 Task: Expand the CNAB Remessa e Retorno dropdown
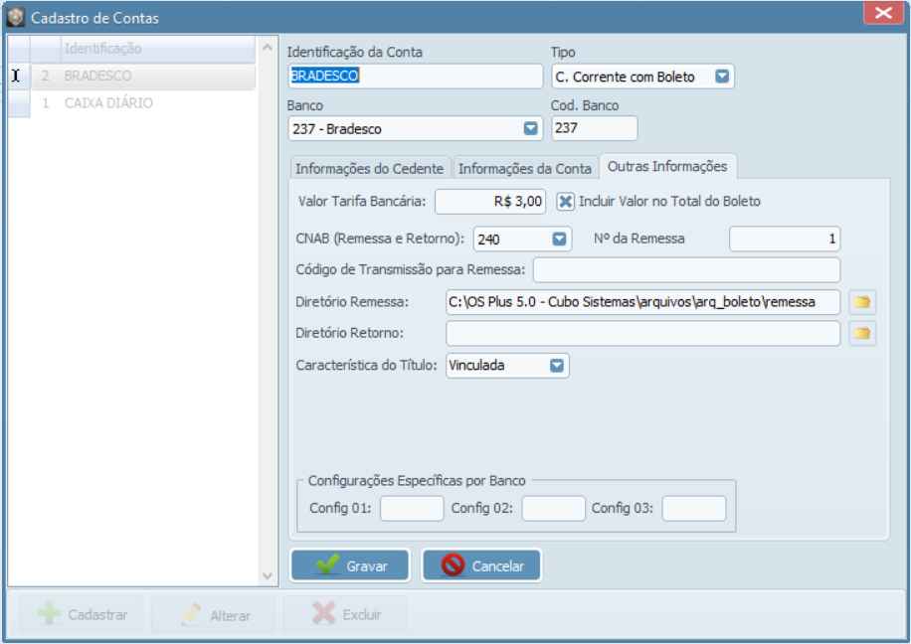click(559, 240)
